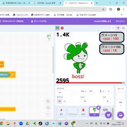
Task: Expand the system tray hidden icons chevron
Action: point(87,124)
